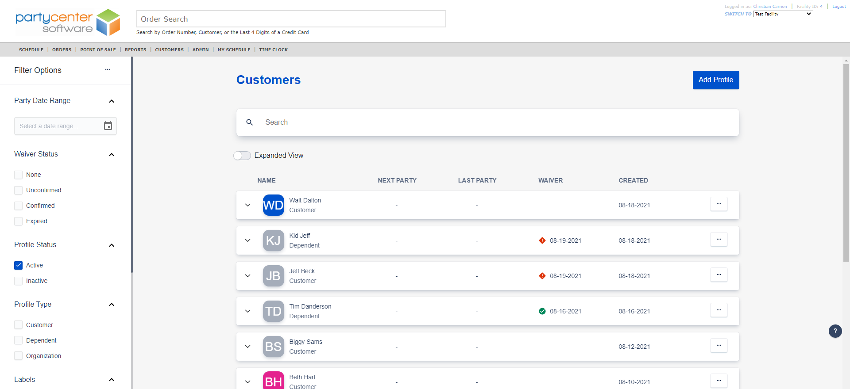The image size is (850, 389).
Task: Click Kid Jeff's KJ avatar
Action: click(x=274, y=240)
